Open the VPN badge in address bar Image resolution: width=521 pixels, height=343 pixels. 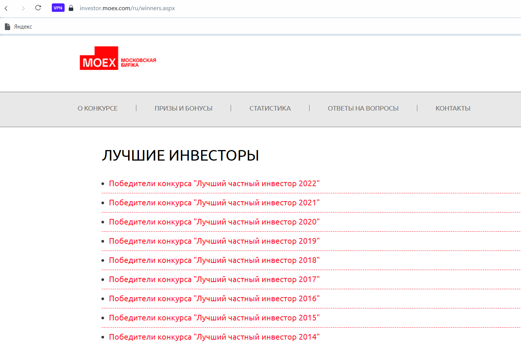pyautogui.click(x=58, y=8)
